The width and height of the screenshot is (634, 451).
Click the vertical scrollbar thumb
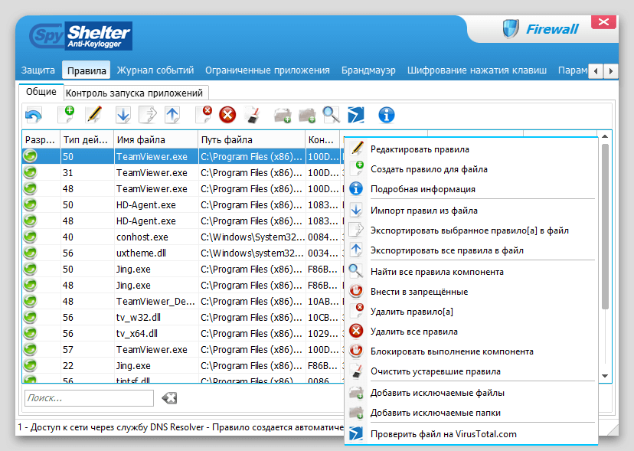605,227
